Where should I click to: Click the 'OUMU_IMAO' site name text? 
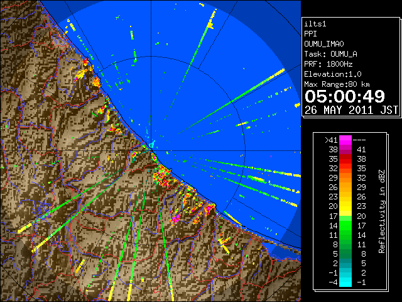pyautogui.click(x=324, y=44)
